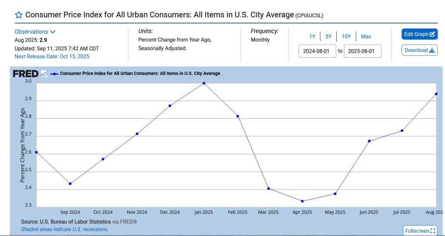Screen dimensions: 445x236
Task: Select the 10Y date range
Action: tap(346, 36)
